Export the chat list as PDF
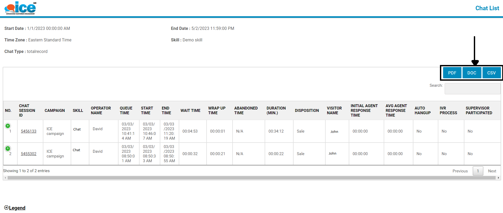Screen dimensions: 503x213 (452, 73)
